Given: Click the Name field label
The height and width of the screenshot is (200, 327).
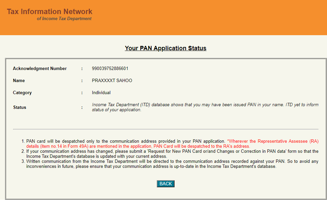Looking at the screenshot, I should [19, 81].
